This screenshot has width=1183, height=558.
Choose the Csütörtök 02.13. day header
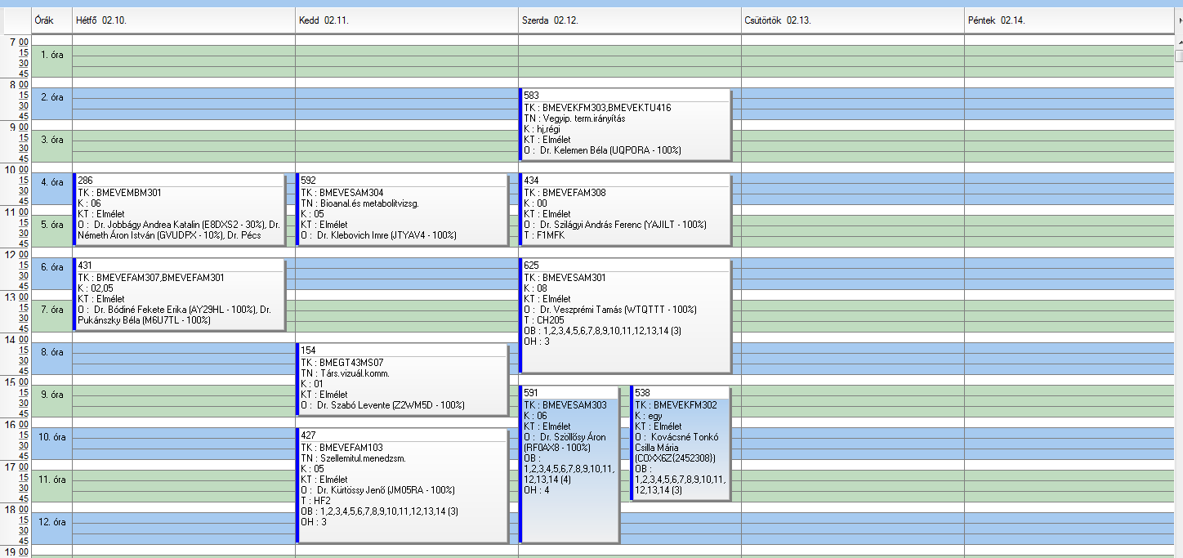point(853,20)
